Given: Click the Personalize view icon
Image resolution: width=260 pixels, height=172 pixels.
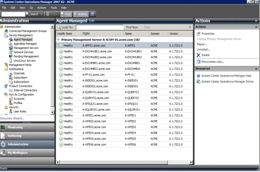Looking at the screenshot, I should [x=198, y=62].
